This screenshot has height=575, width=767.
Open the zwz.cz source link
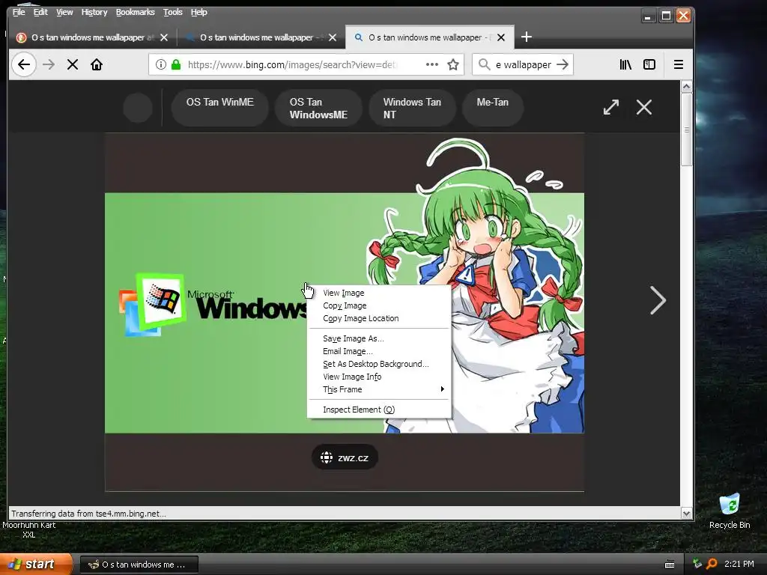coord(345,457)
